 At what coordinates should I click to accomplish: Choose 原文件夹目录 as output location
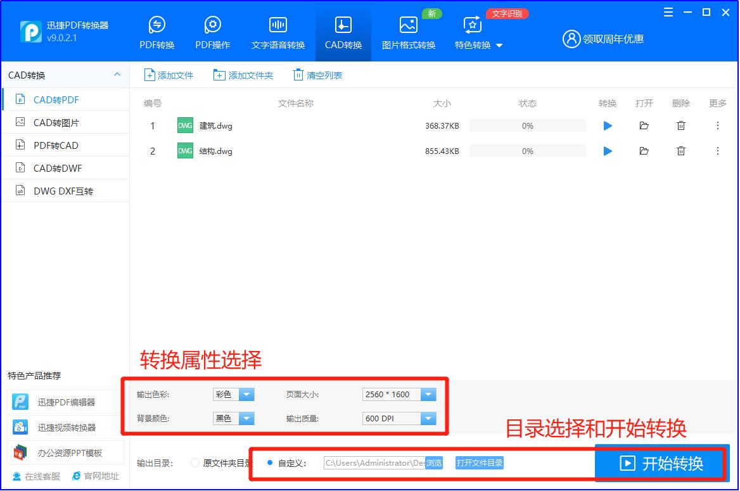pyautogui.click(x=195, y=463)
